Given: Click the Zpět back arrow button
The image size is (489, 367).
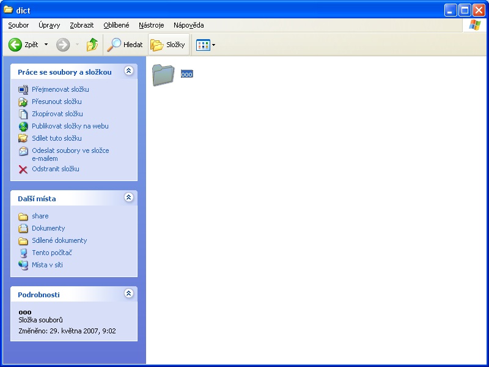Looking at the screenshot, I should 23,45.
